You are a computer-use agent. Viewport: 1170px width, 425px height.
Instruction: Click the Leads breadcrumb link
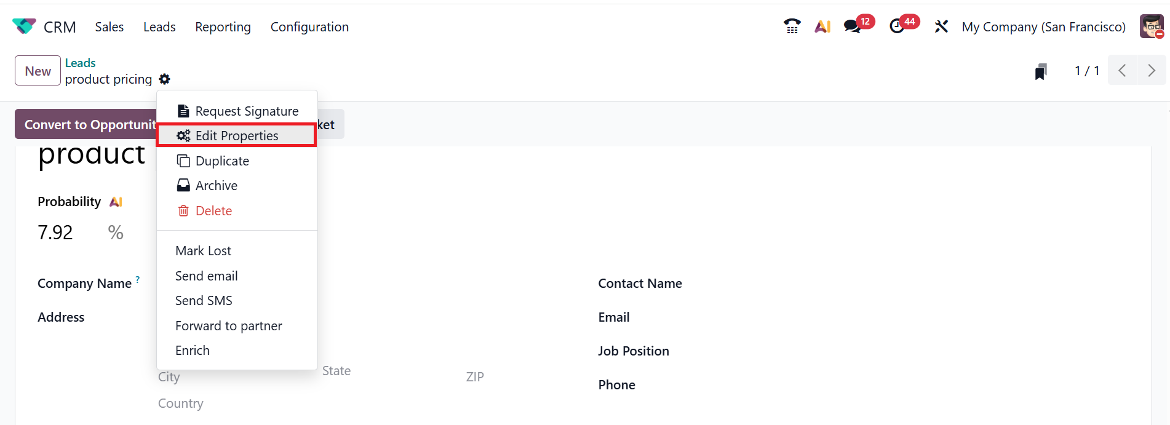(80, 63)
